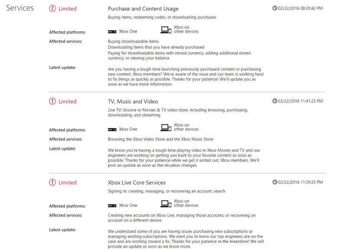346x252 pixels.
Task: Click the red Limited status text for Xbox Live Core Services
Action: click(67, 182)
